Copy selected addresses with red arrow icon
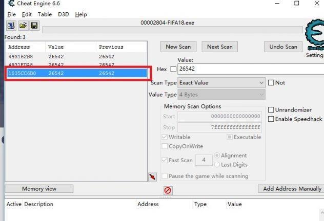Image resolution: width=324 pixels, height=221 pixels. pyautogui.click(x=152, y=177)
